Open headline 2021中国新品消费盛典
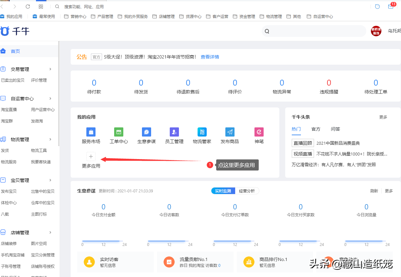Image resolution: width=401 pixels, height=277 pixels. pos(338,143)
